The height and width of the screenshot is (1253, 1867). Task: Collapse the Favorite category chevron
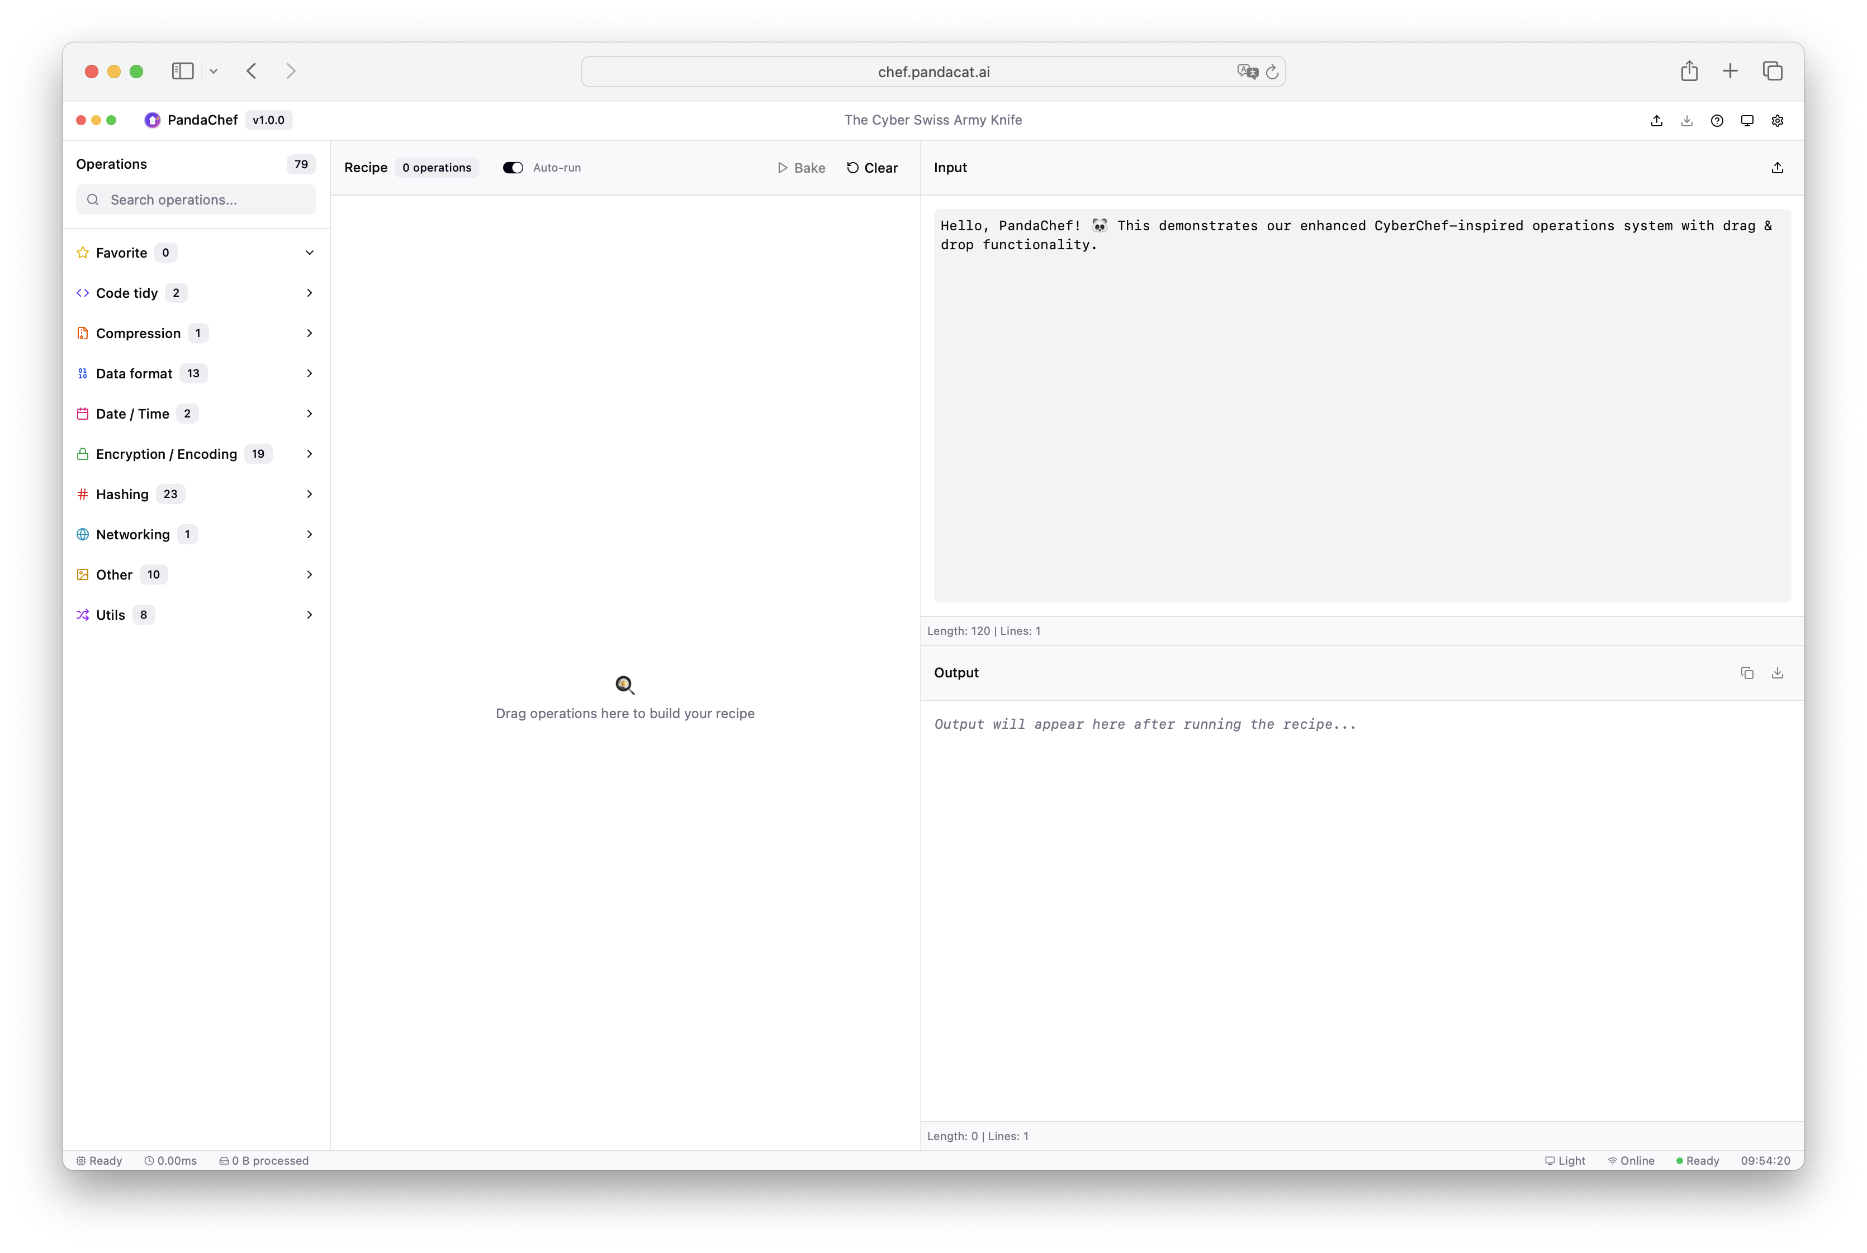tap(309, 253)
